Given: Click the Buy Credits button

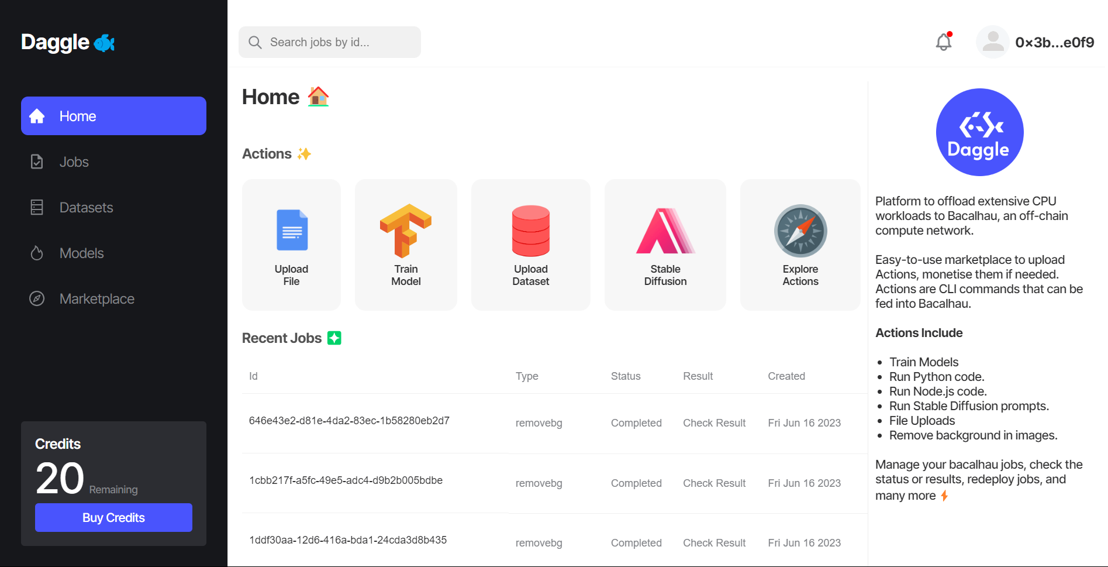Looking at the screenshot, I should (113, 517).
